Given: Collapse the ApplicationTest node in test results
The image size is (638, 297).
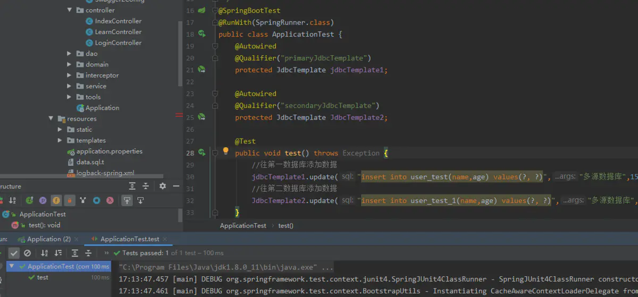Looking at the screenshot, I should (12, 267).
